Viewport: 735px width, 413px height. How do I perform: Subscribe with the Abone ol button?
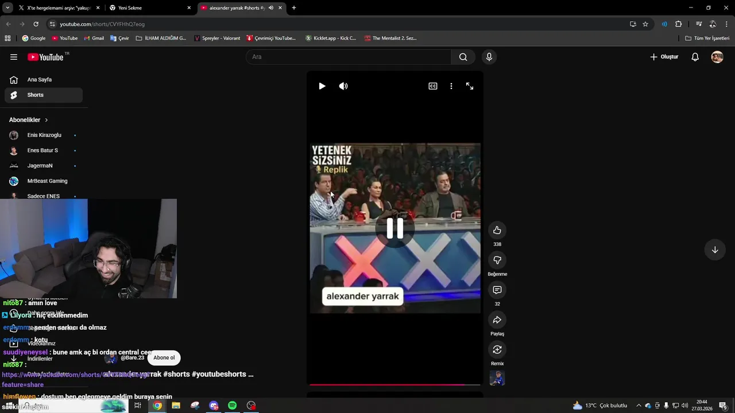(x=164, y=357)
